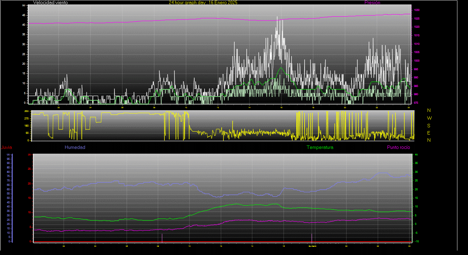Click '25' on the wind speed axis

tap(23, 54)
